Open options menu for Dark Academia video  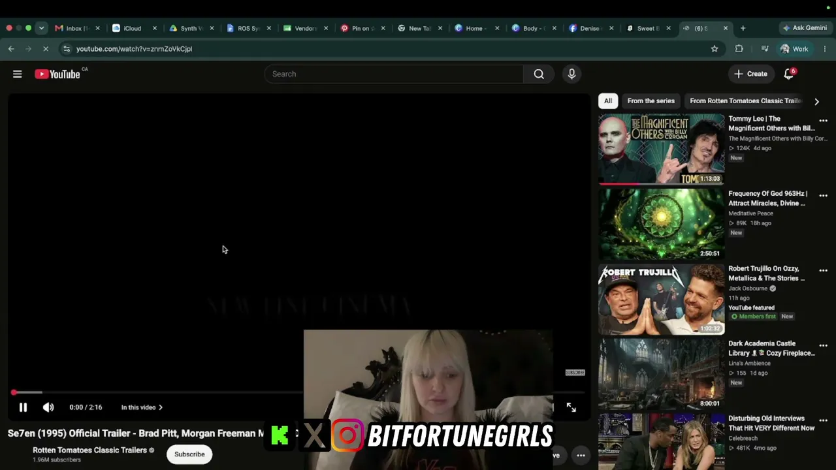(823, 345)
